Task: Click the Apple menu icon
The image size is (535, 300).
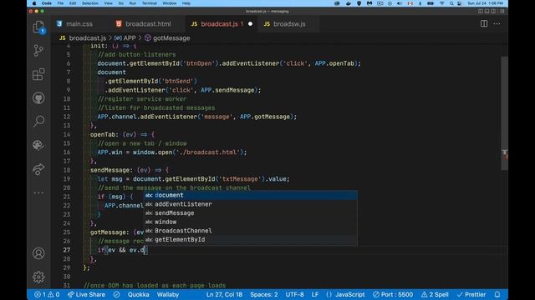Action: (x=34, y=3)
